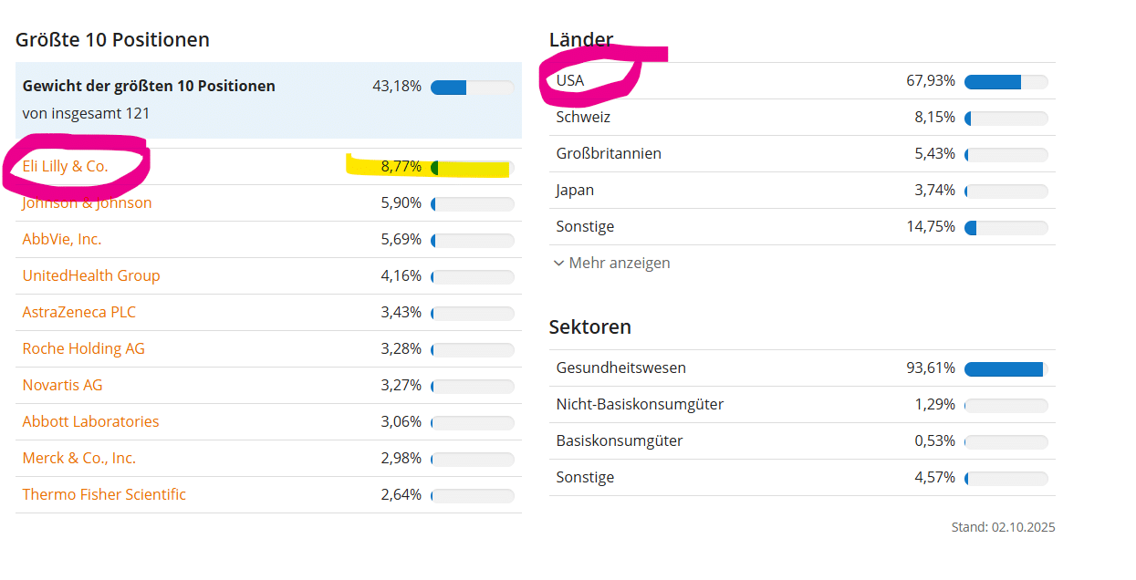Image resolution: width=1136 pixels, height=580 pixels.
Task: Open UnitedHealth Group holding page
Action: coord(91,275)
